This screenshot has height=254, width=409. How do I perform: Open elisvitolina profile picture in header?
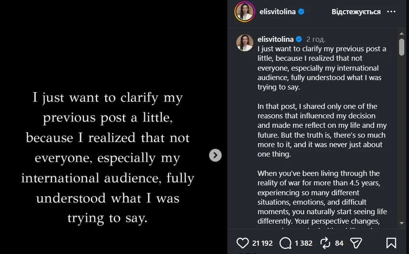[245, 12]
